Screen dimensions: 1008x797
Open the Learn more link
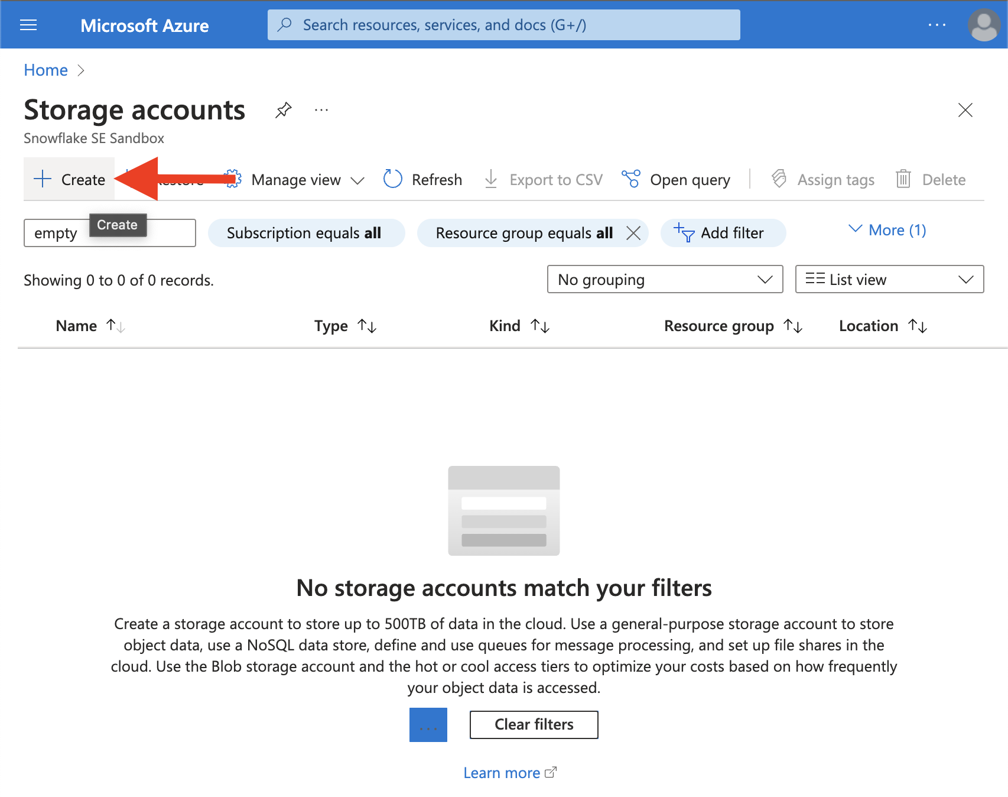510,773
